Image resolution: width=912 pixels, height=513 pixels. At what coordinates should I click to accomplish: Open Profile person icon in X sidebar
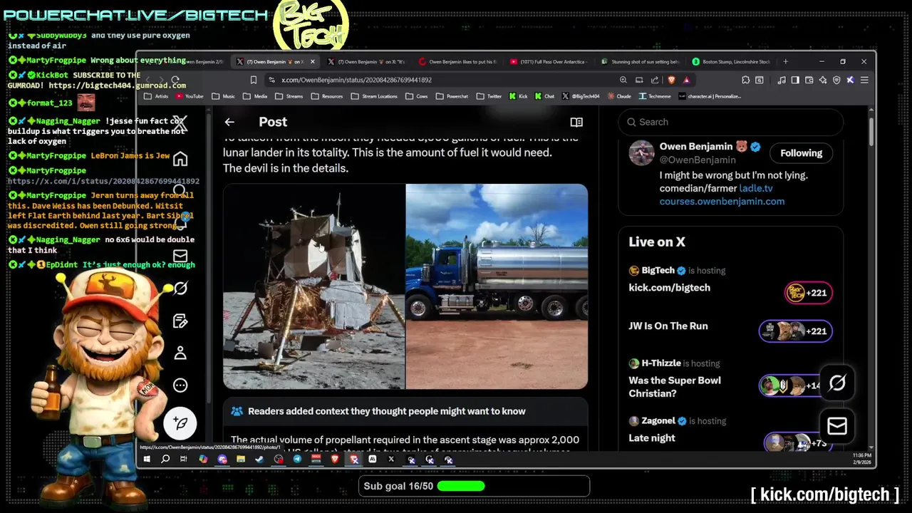180,353
